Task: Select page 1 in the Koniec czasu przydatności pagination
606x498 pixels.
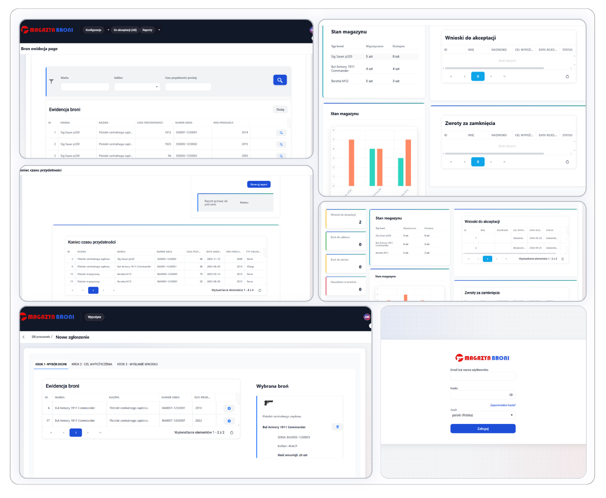Action: [93, 290]
